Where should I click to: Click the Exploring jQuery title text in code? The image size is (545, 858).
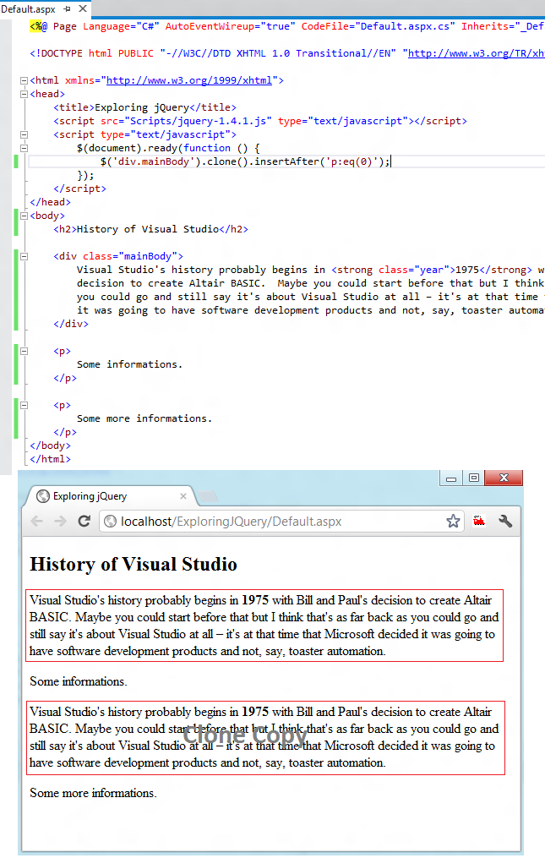tap(142, 107)
